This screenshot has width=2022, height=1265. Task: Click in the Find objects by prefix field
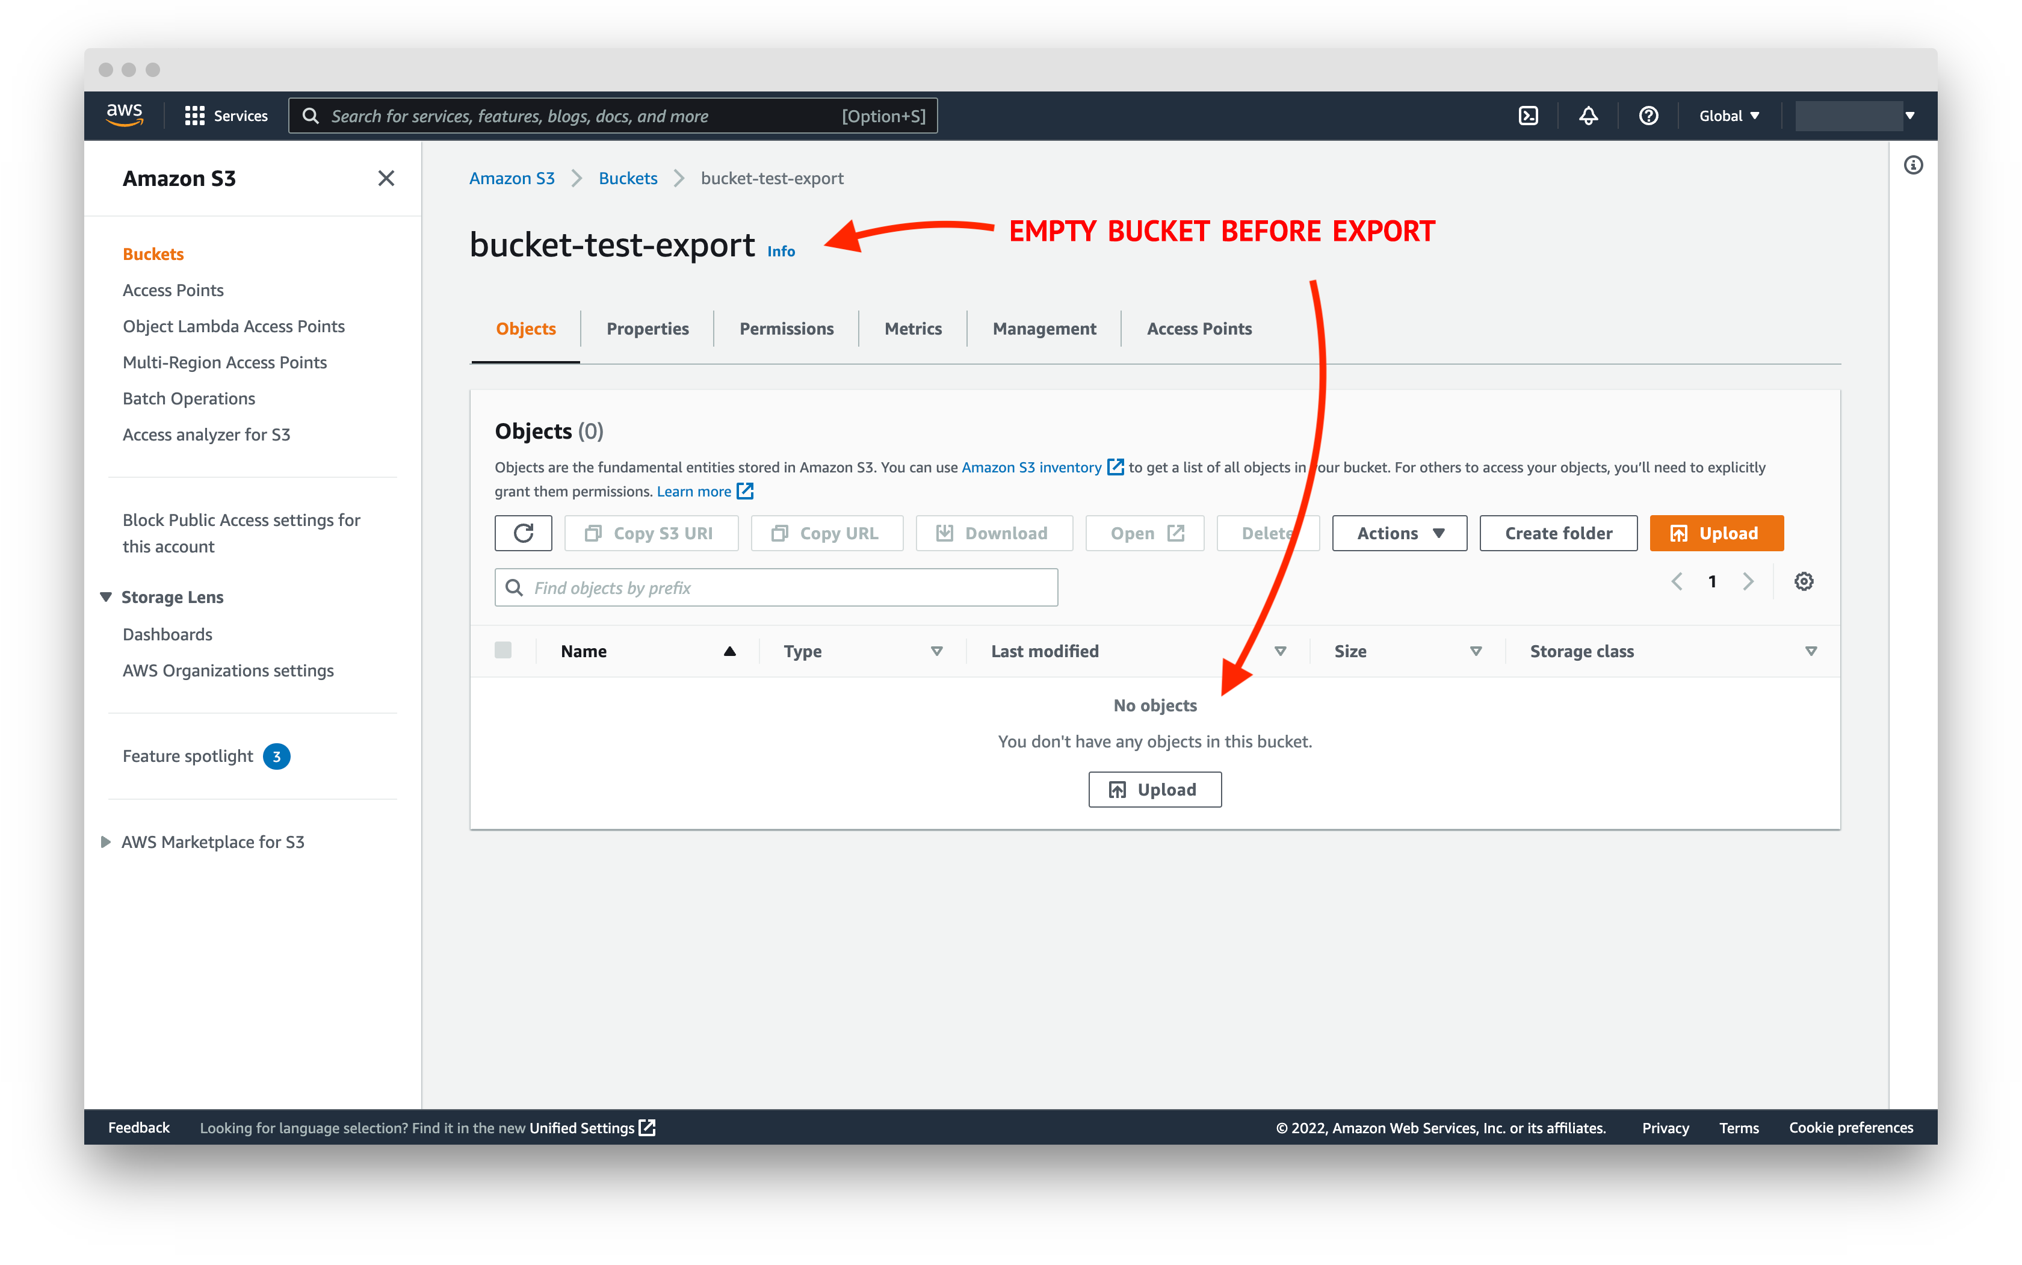776,587
